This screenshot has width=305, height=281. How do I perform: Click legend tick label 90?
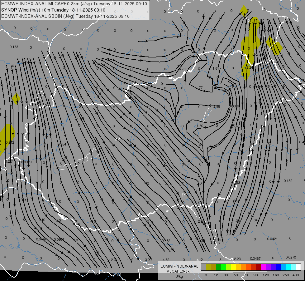(x=255, y=275)
